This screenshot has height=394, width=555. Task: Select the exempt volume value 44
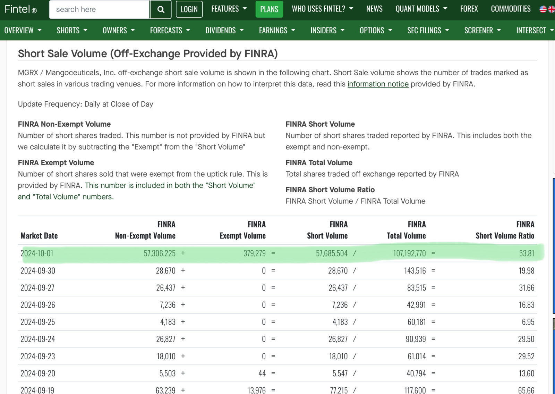pos(262,373)
